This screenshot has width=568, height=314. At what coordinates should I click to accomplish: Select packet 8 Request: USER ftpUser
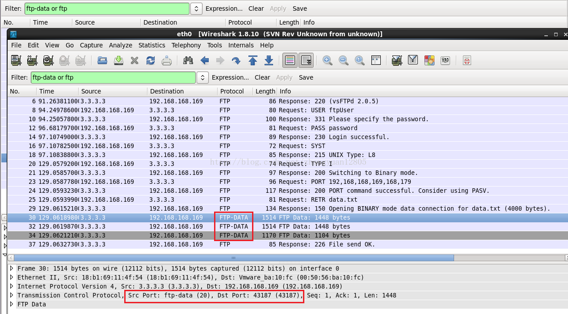click(x=287, y=110)
